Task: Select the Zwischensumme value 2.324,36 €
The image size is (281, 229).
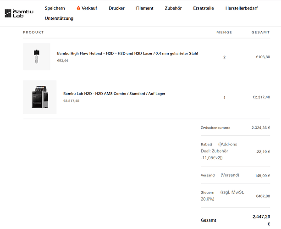Action: pyautogui.click(x=260, y=128)
